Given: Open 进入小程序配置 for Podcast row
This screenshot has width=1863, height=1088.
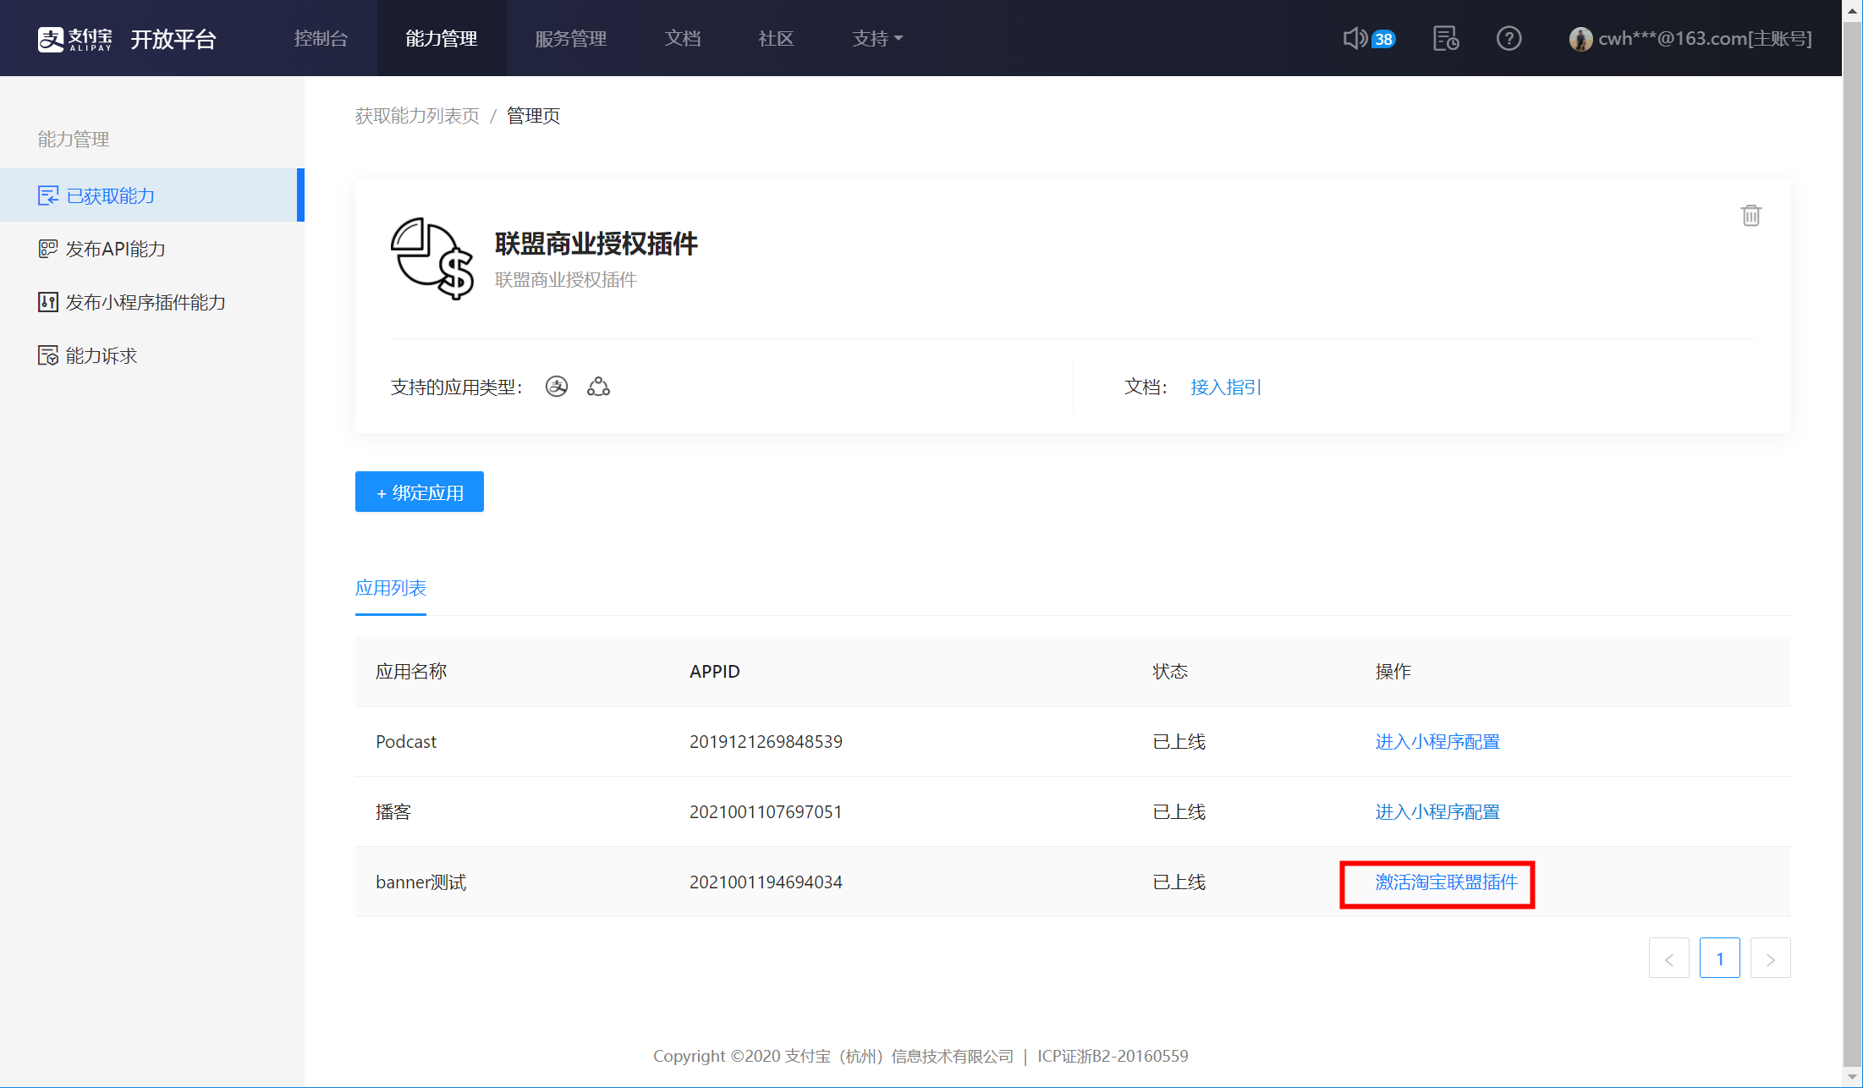Looking at the screenshot, I should (1437, 742).
